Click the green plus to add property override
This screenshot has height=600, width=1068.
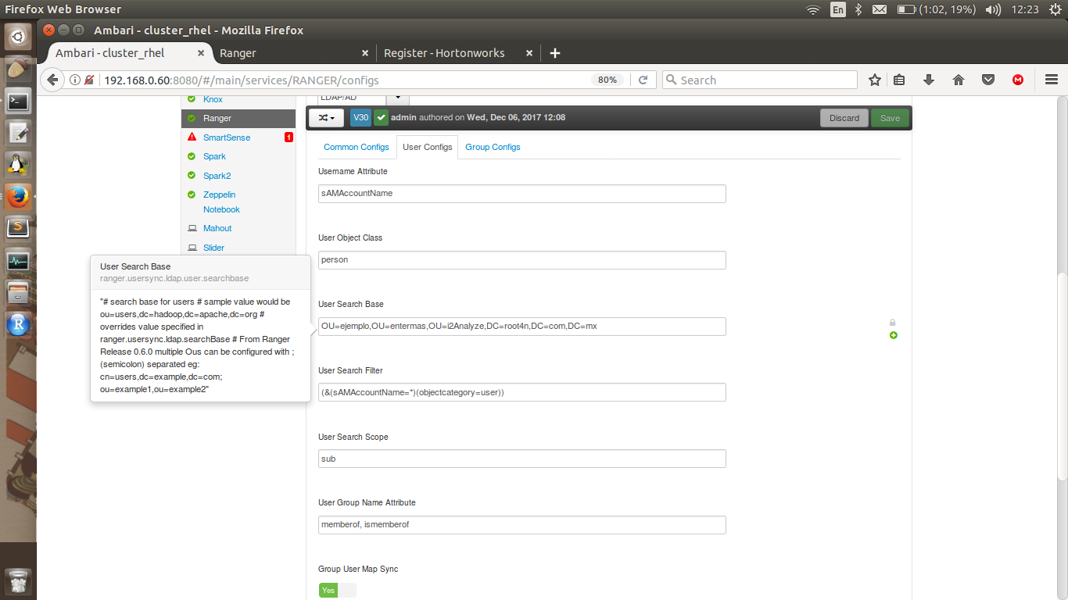[894, 336]
